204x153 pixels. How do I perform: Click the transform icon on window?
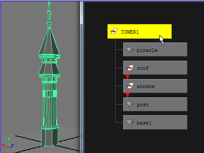click(x=130, y=86)
